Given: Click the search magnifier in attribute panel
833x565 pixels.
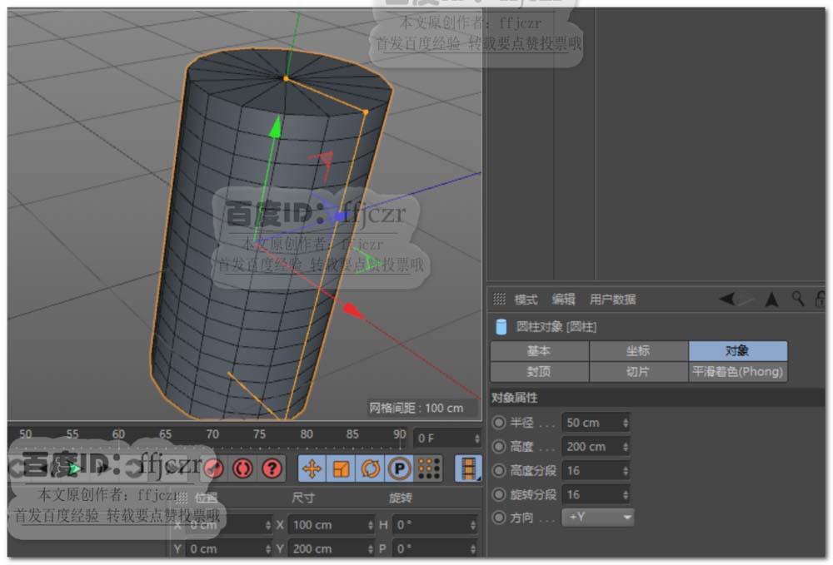Looking at the screenshot, I should click(x=798, y=300).
